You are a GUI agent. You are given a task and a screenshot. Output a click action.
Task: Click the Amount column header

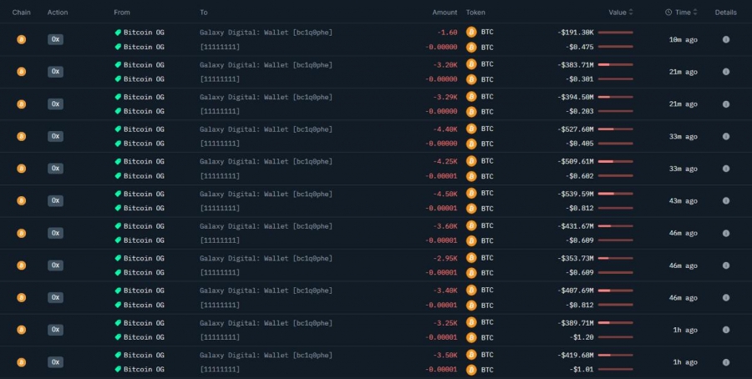tap(445, 13)
